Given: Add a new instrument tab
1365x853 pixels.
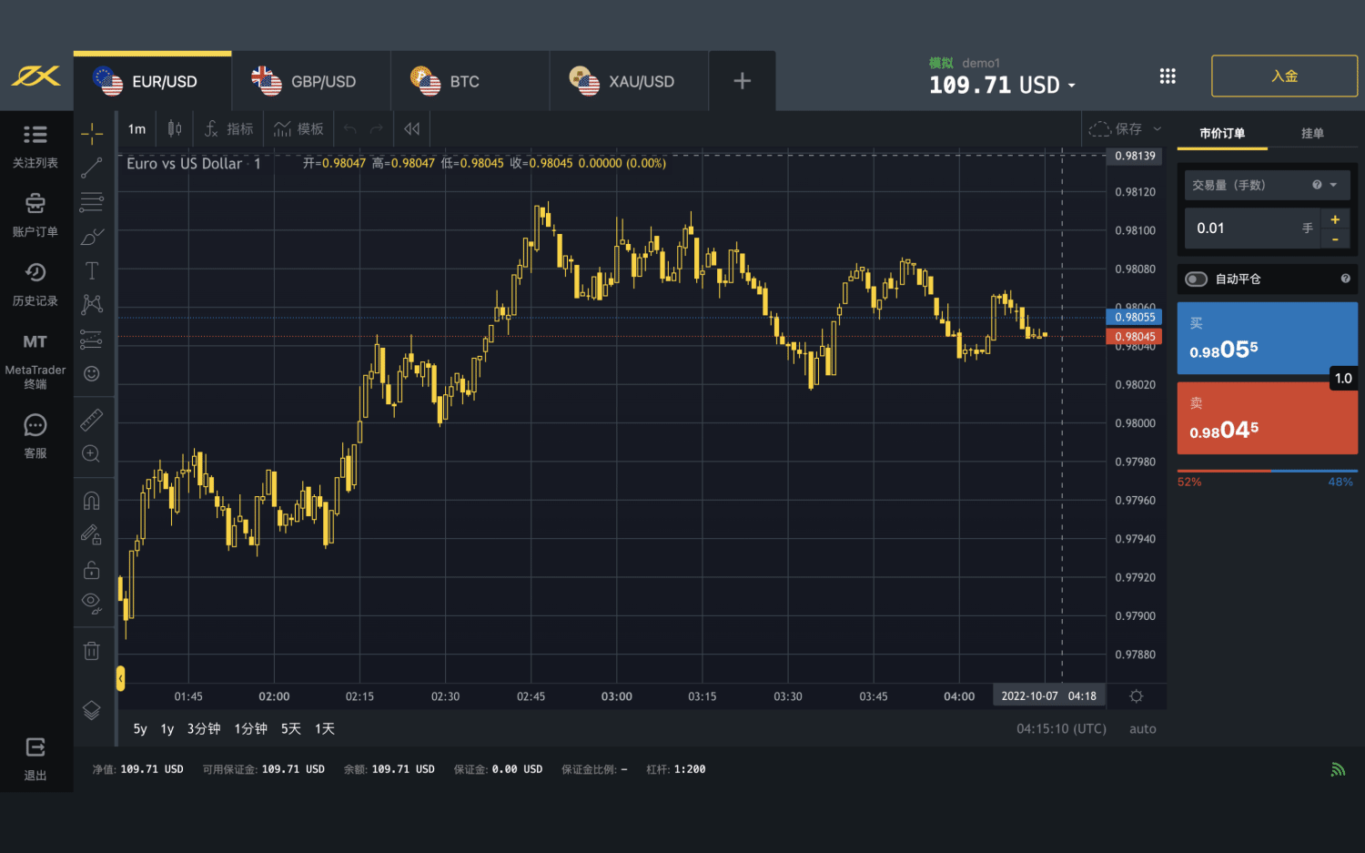Looking at the screenshot, I should click(x=743, y=81).
